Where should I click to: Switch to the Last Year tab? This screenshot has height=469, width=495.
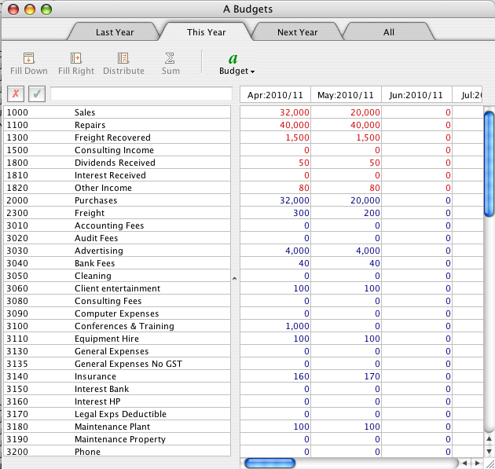[x=115, y=32]
